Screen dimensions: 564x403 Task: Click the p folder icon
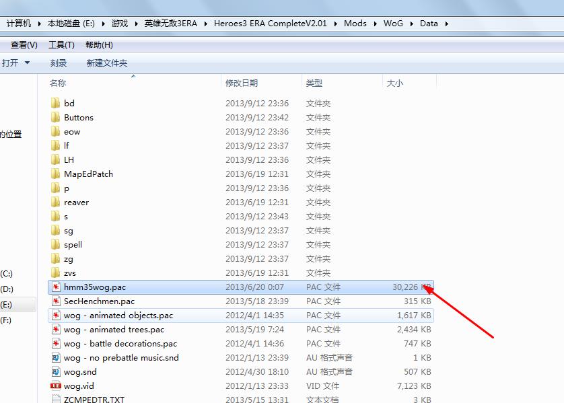(x=55, y=188)
